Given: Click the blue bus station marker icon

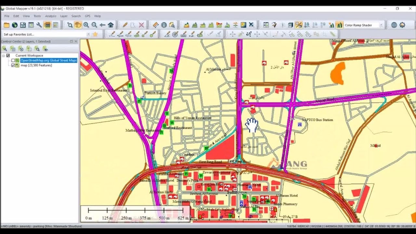Looking at the screenshot, I should point(300,124).
